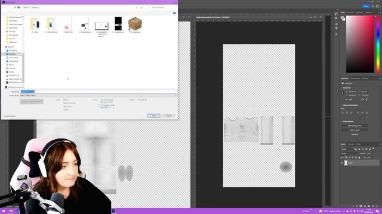Switch to the Gradients tab
This screenshot has height=214, width=382.
(x=359, y=12)
